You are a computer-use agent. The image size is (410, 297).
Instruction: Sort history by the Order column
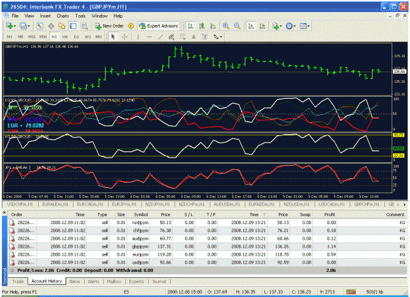pos(17,214)
